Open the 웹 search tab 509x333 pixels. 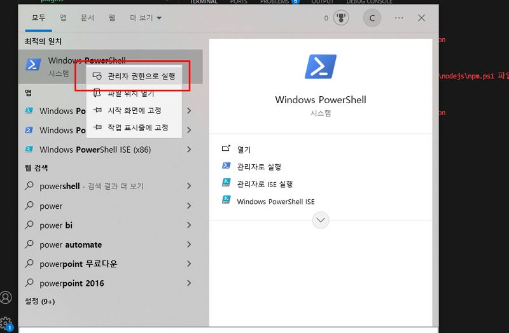[112, 18]
